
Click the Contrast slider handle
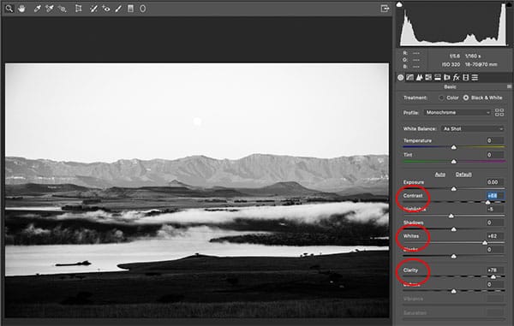click(488, 203)
